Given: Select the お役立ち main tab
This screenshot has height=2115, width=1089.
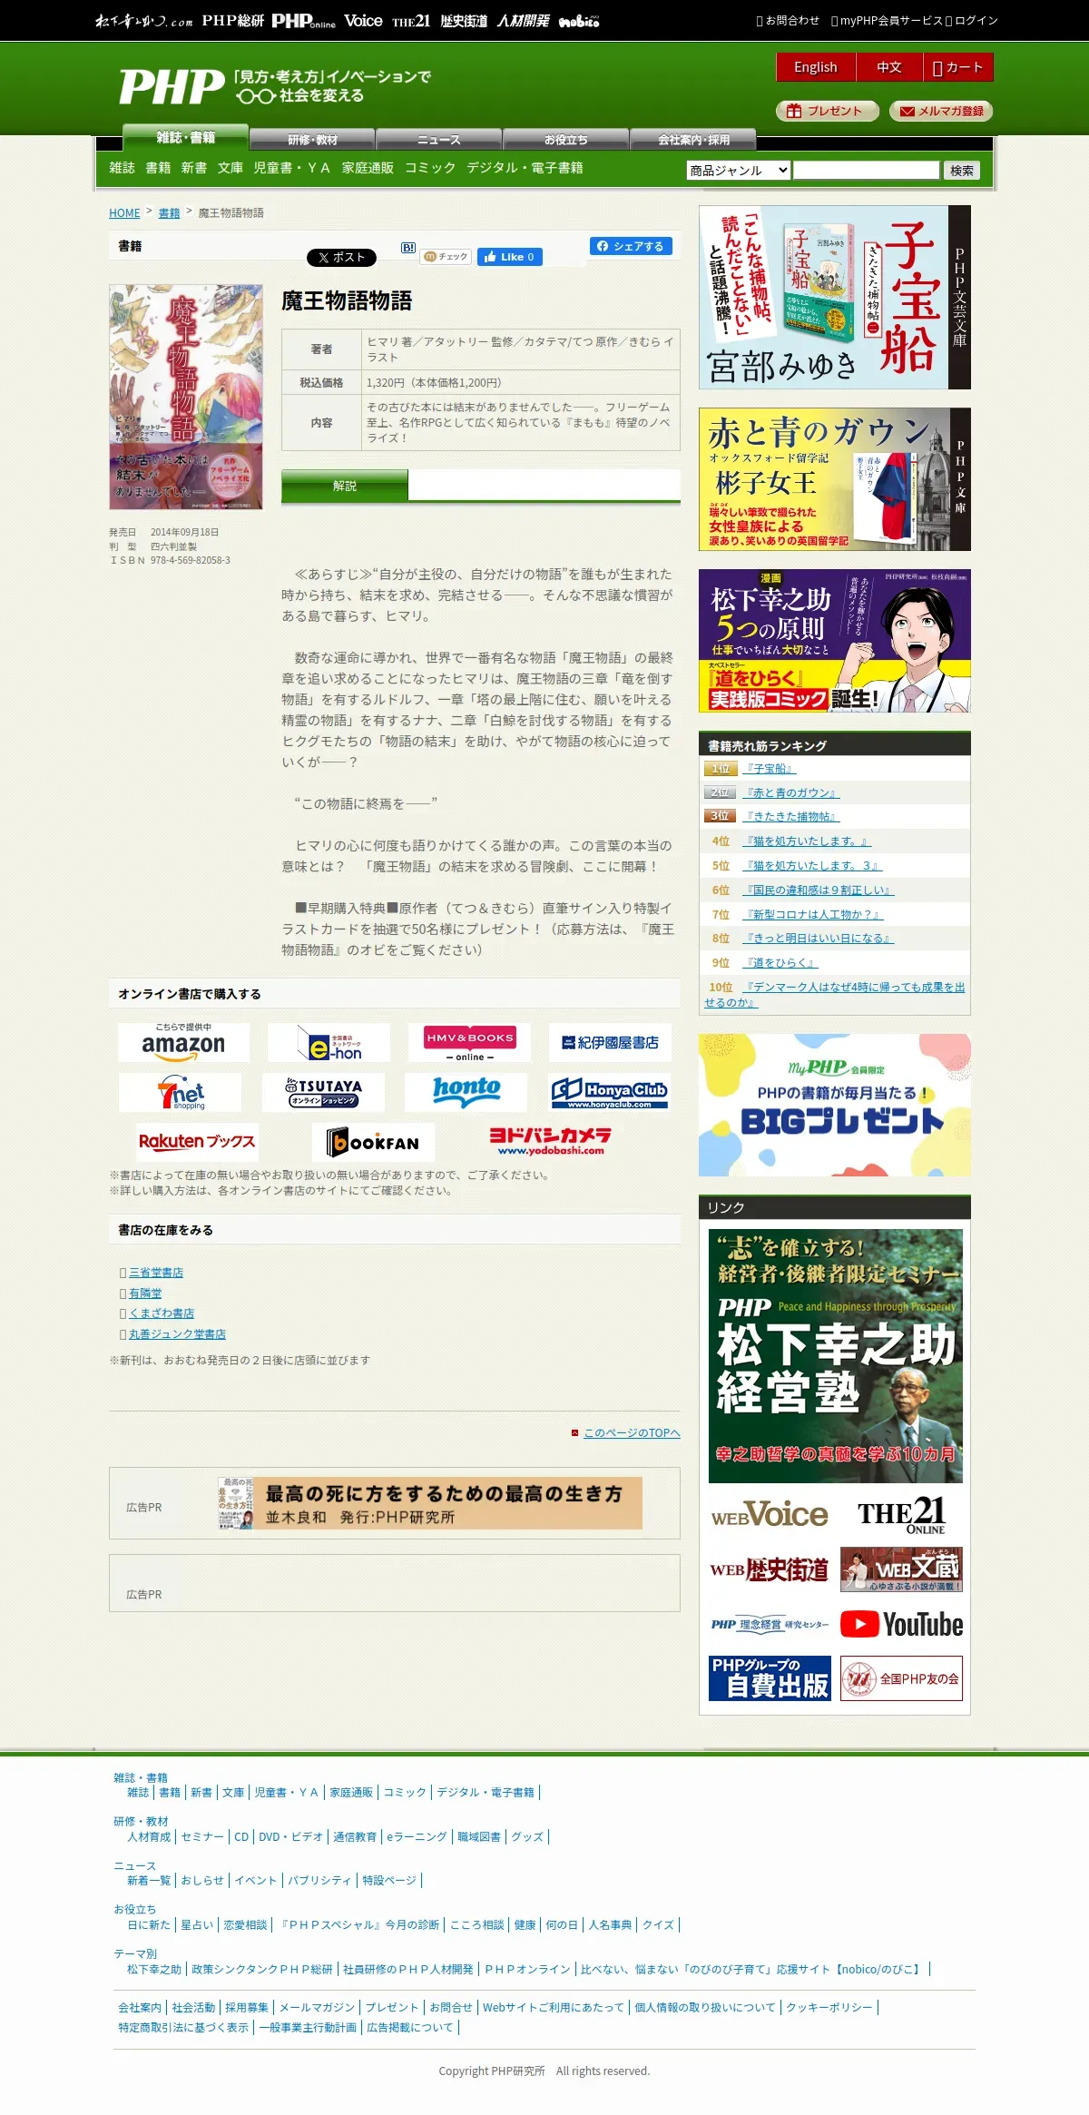Looking at the screenshot, I should pyautogui.click(x=566, y=139).
